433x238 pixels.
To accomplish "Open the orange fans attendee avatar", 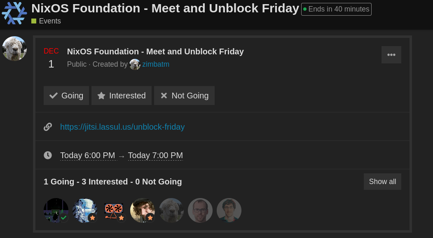I will (114, 210).
